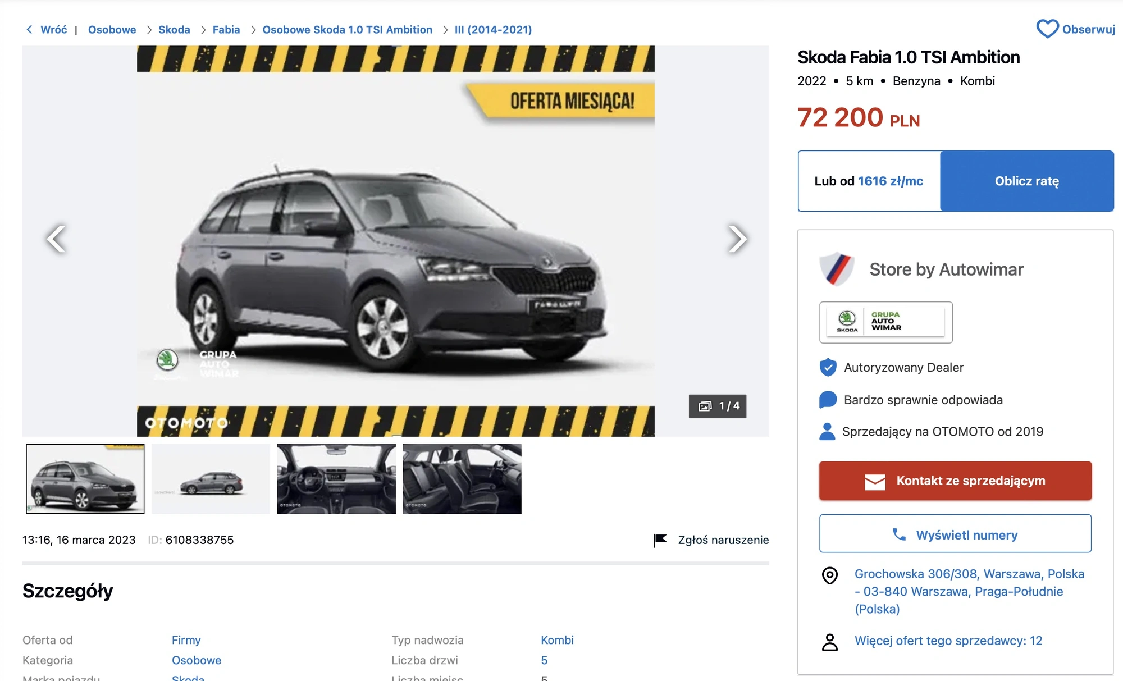Open the Fabia breadcrumb
The image size is (1123, 681).
click(x=226, y=30)
